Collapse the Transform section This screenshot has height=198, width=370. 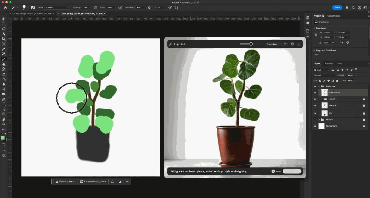[314, 28]
